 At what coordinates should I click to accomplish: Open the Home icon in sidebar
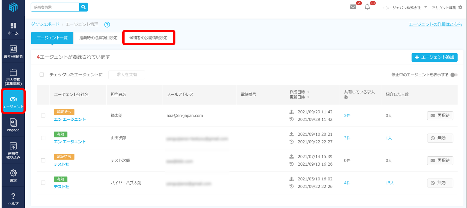pyautogui.click(x=13, y=26)
